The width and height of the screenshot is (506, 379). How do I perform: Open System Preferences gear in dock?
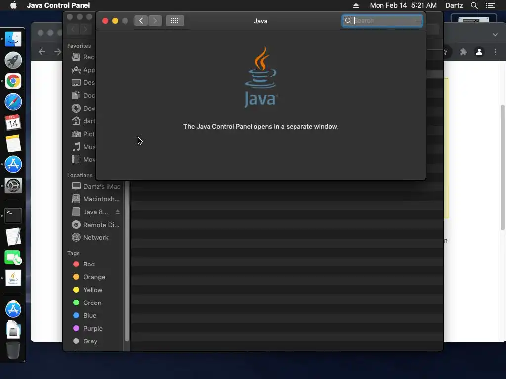point(13,186)
